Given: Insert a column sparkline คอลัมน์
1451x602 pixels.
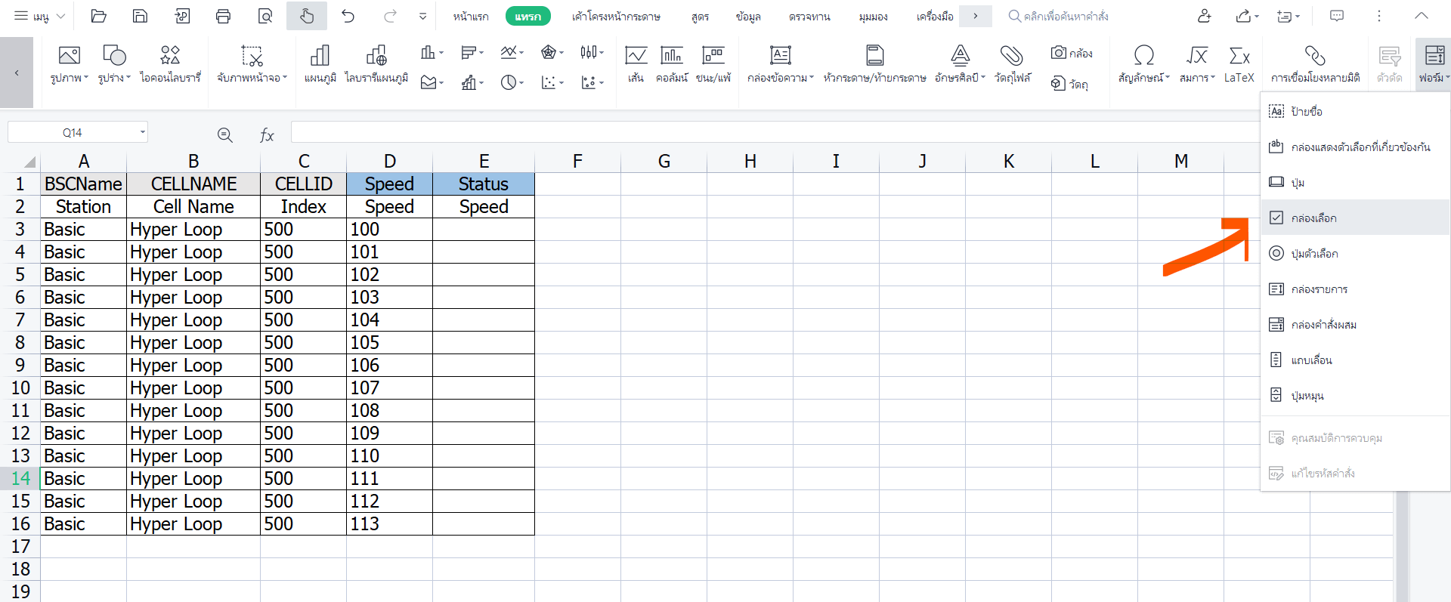Looking at the screenshot, I should (672, 64).
